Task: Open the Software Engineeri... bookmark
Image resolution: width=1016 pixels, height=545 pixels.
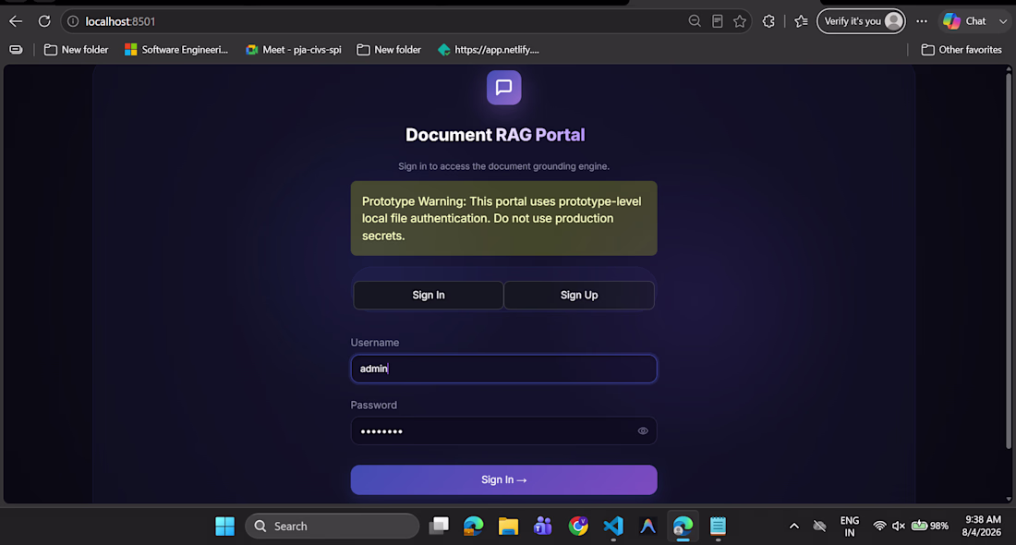Action: click(x=176, y=50)
